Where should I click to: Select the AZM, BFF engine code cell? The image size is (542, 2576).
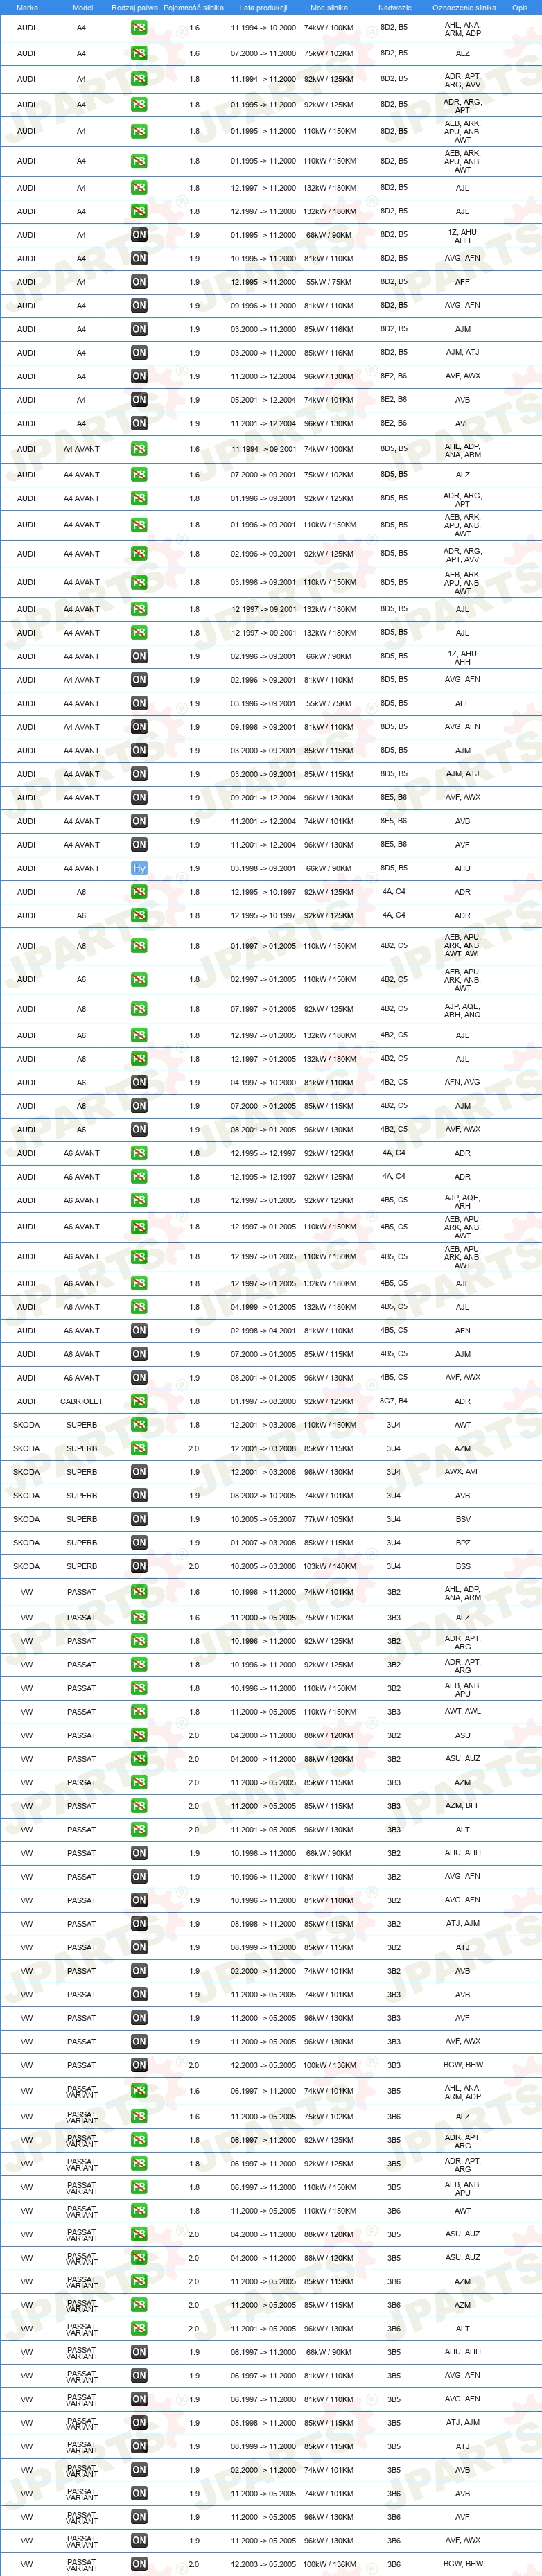(x=463, y=1806)
